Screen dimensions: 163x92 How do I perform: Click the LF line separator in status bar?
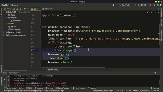116,91
